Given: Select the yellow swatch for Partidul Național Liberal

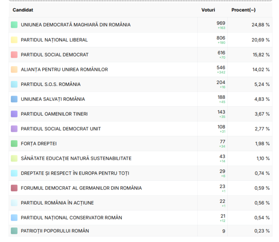Looking at the screenshot, I should 14,40.
